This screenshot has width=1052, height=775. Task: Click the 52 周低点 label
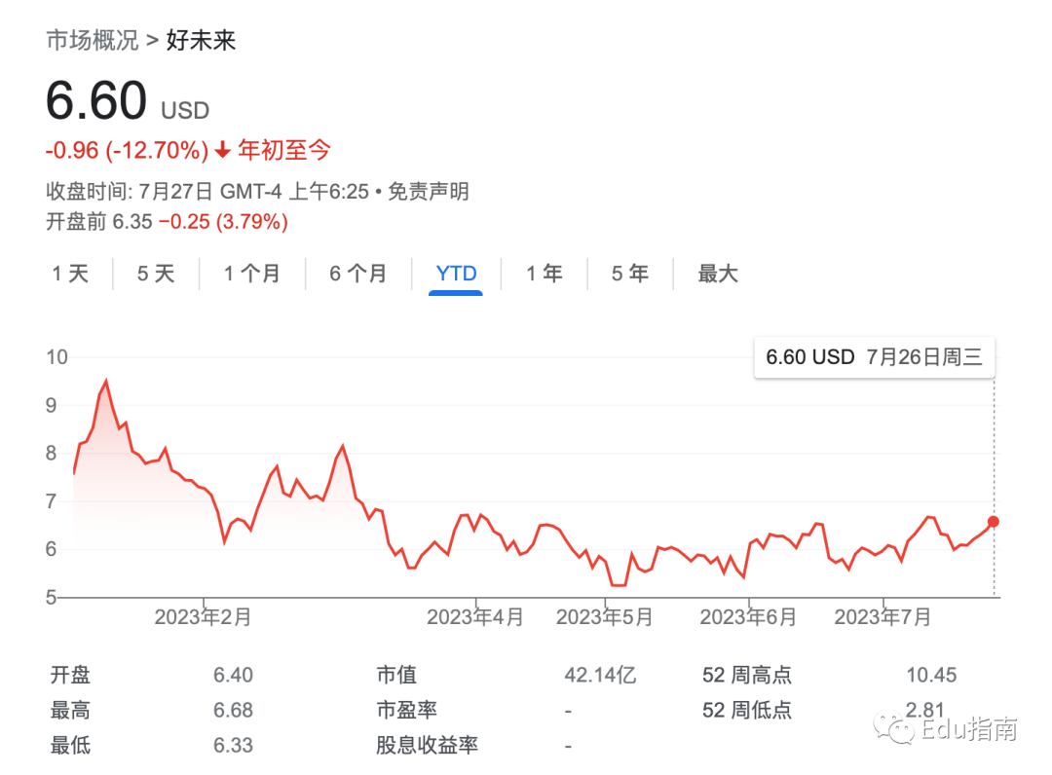[x=747, y=710]
